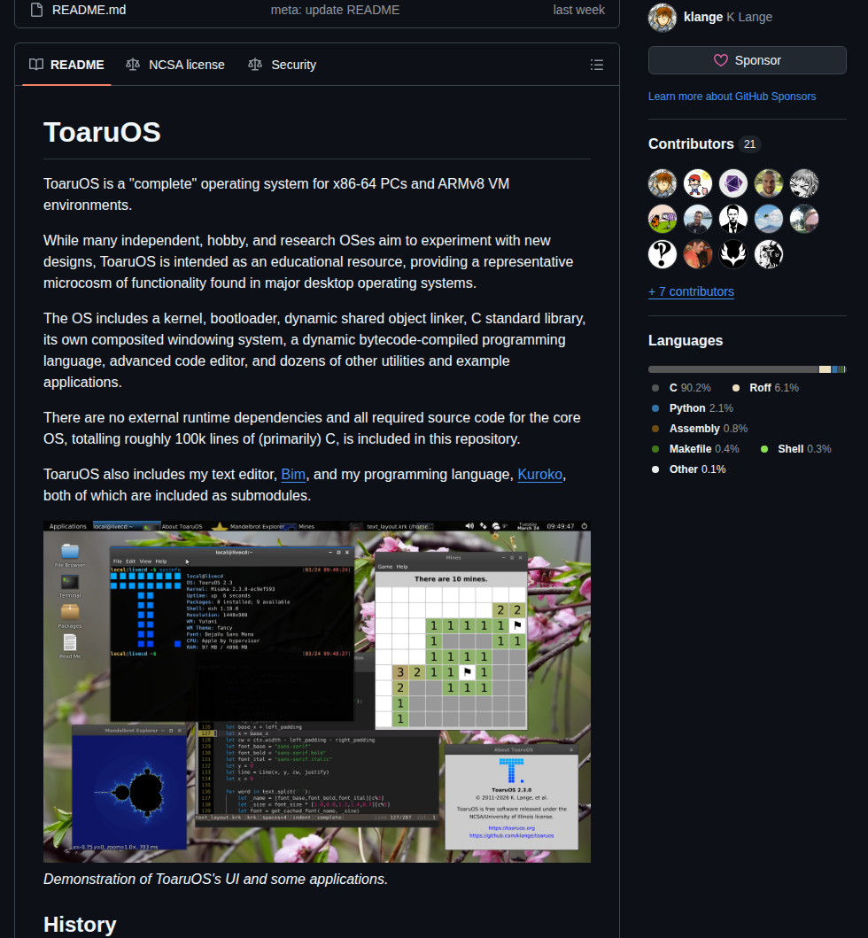Open the ink-drawn horned character contributor avatar
Screen dimensions: 868x938
tap(768, 254)
